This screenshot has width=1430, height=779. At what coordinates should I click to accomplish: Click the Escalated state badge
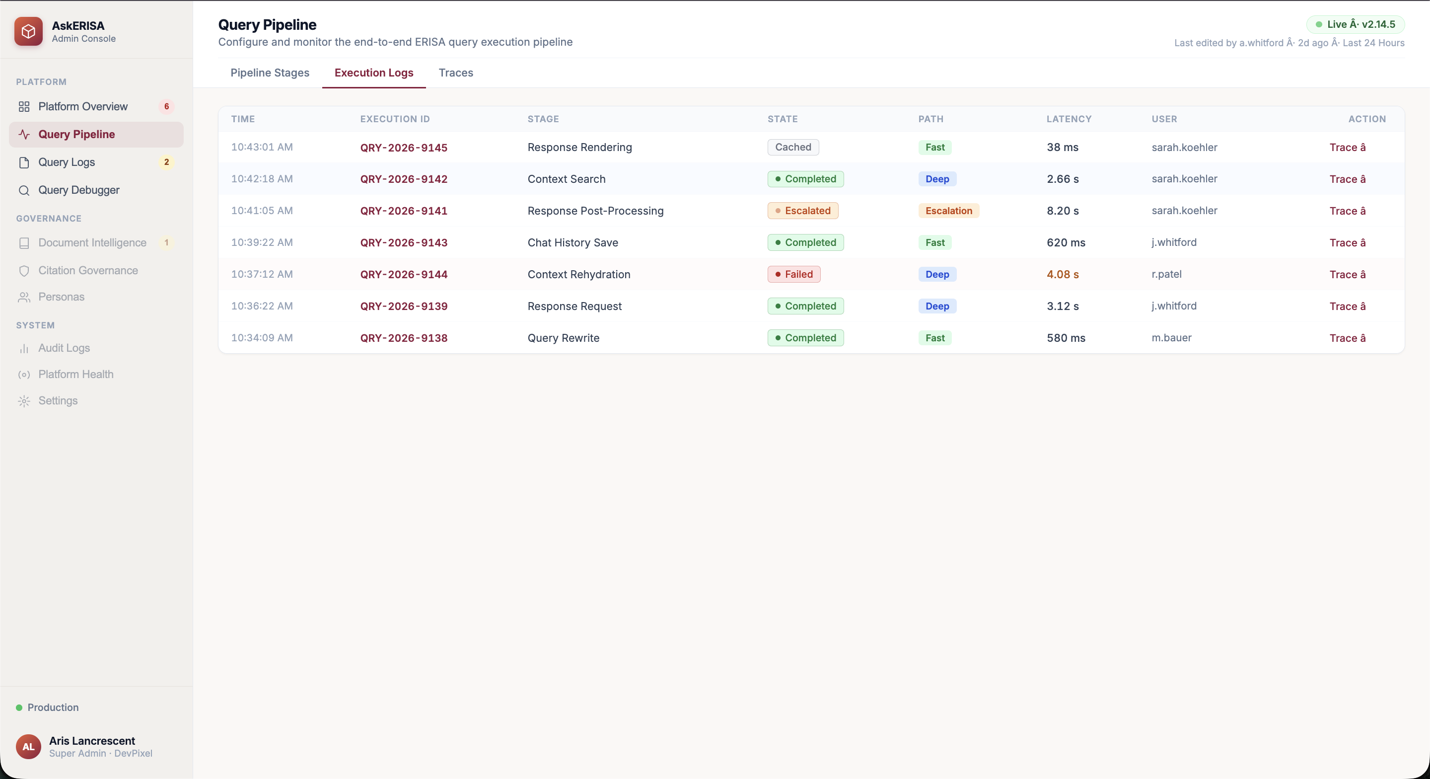[803, 211]
